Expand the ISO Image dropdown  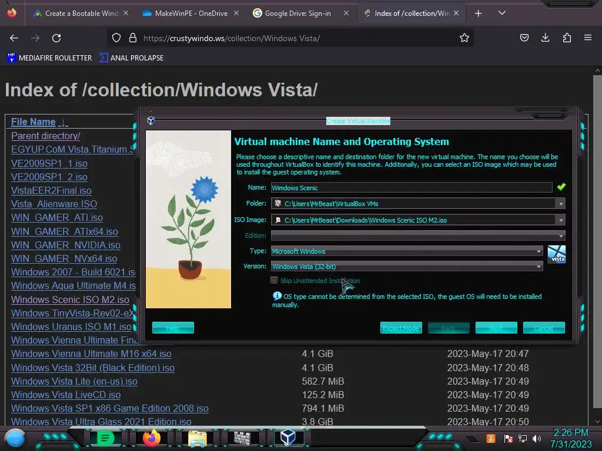pos(561,220)
